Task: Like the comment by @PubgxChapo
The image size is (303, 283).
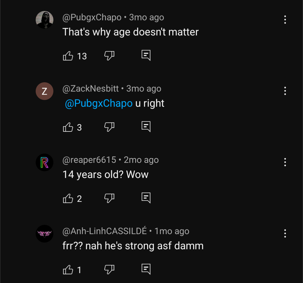Action: pos(68,56)
